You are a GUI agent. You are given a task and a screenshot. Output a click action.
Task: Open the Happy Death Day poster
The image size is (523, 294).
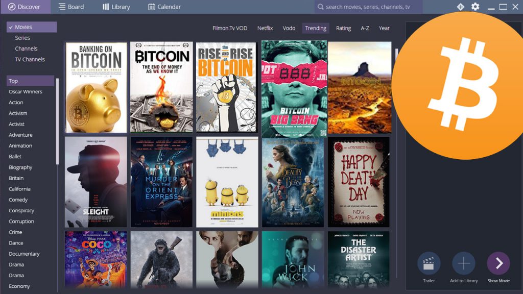point(359,182)
